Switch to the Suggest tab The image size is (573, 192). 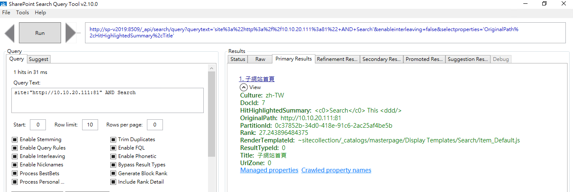[x=39, y=59]
